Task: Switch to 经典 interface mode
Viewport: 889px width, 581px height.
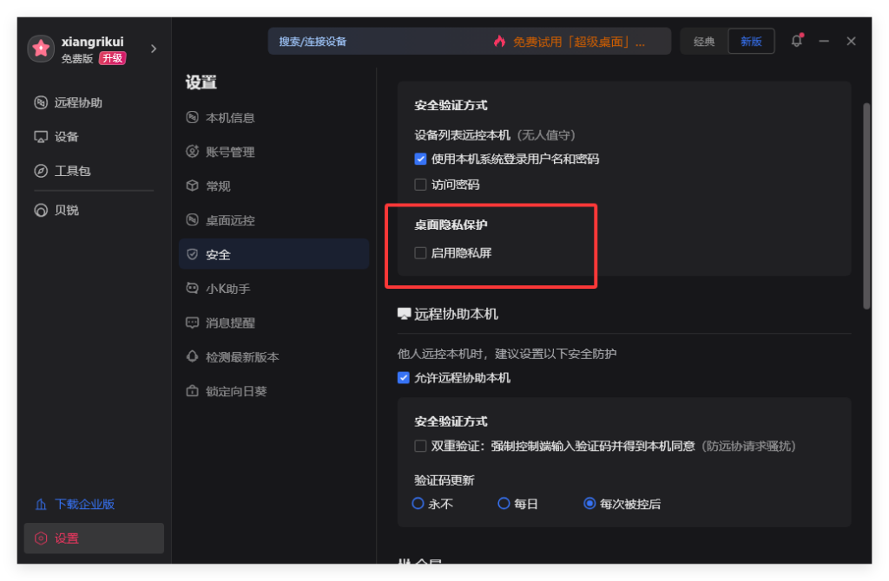Action: (x=703, y=41)
